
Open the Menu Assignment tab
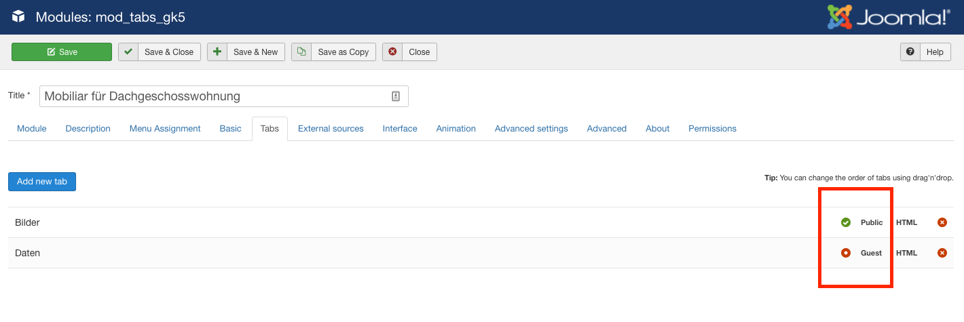pos(165,129)
